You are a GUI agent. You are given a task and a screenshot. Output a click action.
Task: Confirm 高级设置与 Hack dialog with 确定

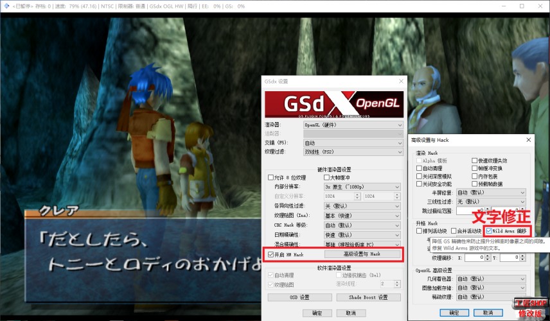(x=454, y=313)
